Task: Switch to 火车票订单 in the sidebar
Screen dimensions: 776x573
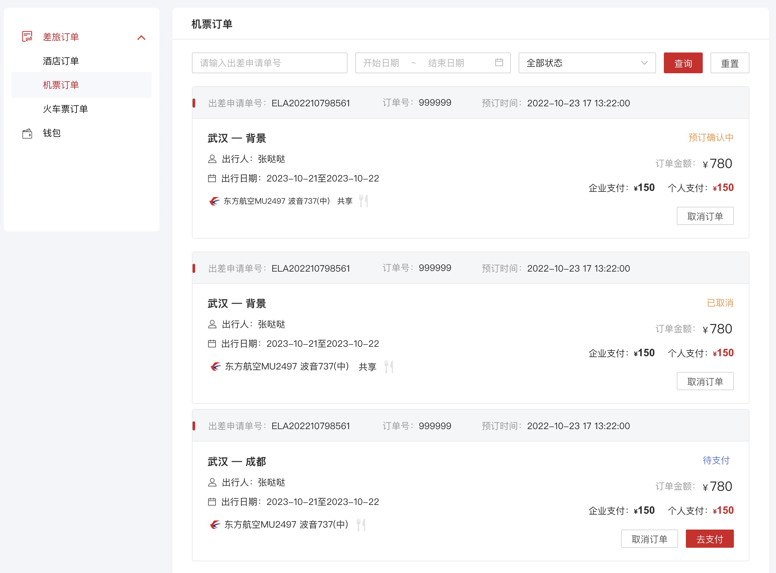Action: click(65, 109)
